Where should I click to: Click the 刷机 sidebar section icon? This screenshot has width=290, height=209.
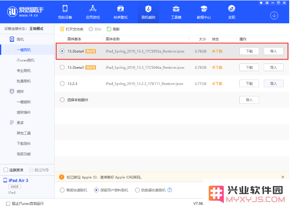12,39
